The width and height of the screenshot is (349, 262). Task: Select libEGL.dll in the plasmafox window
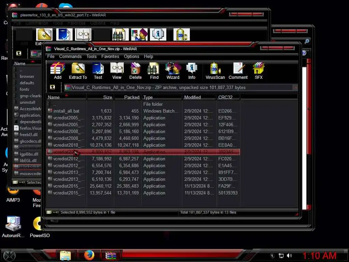27,161
